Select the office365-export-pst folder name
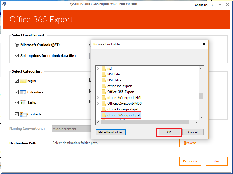This screenshot has width=233, height=174. point(123,109)
